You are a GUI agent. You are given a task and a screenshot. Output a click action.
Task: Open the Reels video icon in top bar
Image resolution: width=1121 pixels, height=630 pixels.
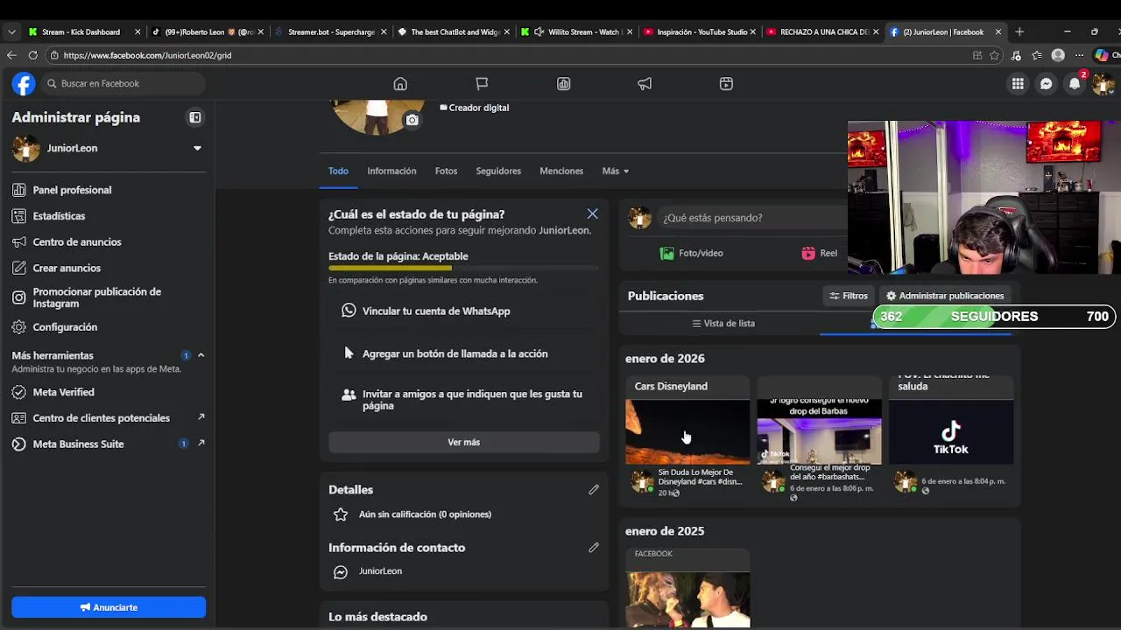(x=726, y=84)
